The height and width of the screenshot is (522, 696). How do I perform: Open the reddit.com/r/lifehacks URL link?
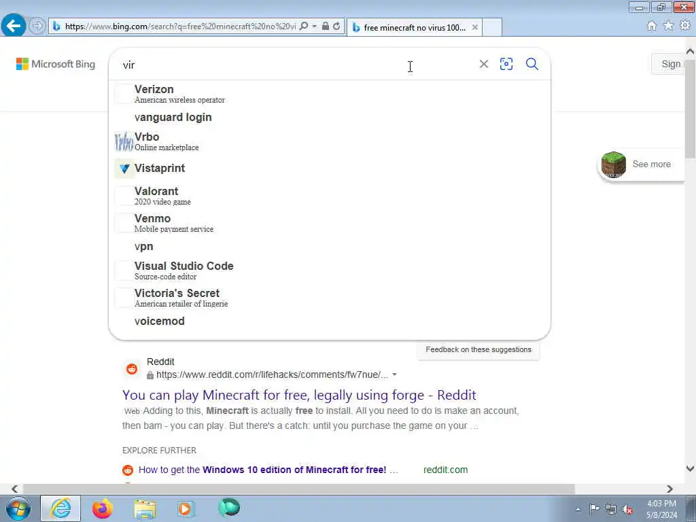[x=272, y=375]
